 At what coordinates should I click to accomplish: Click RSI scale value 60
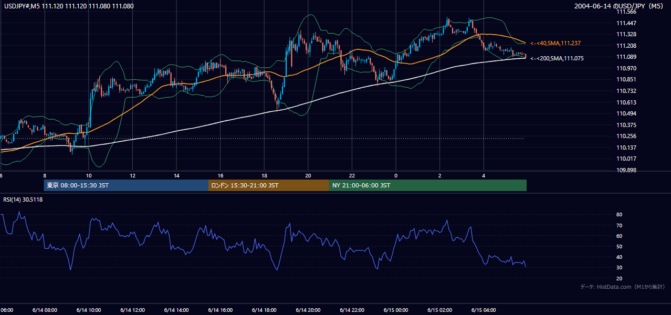tap(620, 236)
